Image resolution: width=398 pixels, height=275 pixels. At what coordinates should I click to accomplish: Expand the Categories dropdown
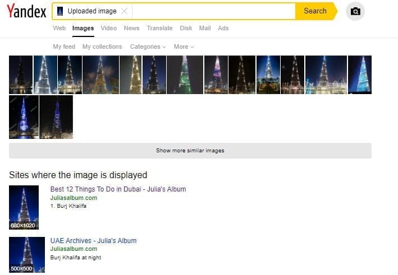[148, 47]
